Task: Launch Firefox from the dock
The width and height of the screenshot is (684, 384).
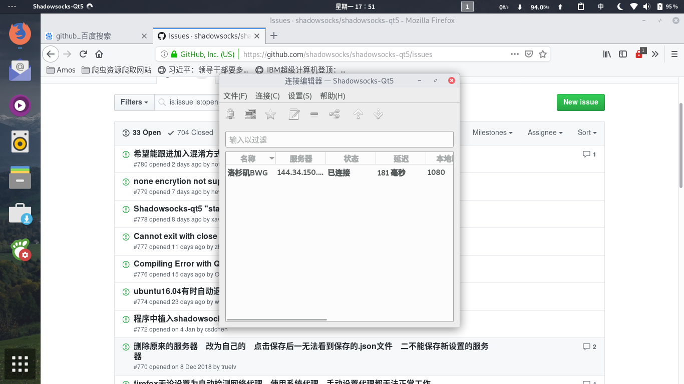Action: click(x=20, y=34)
